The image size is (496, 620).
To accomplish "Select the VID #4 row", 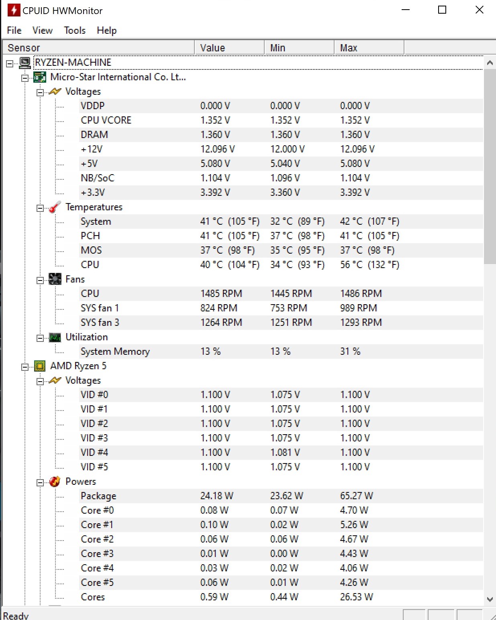I will [281, 453].
